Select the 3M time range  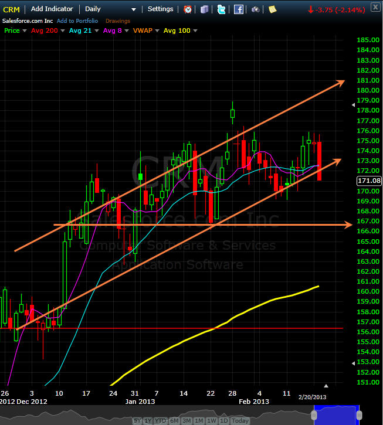click(x=187, y=421)
